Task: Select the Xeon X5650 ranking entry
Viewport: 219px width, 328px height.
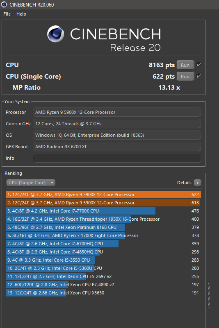Action: (x=103, y=293)
